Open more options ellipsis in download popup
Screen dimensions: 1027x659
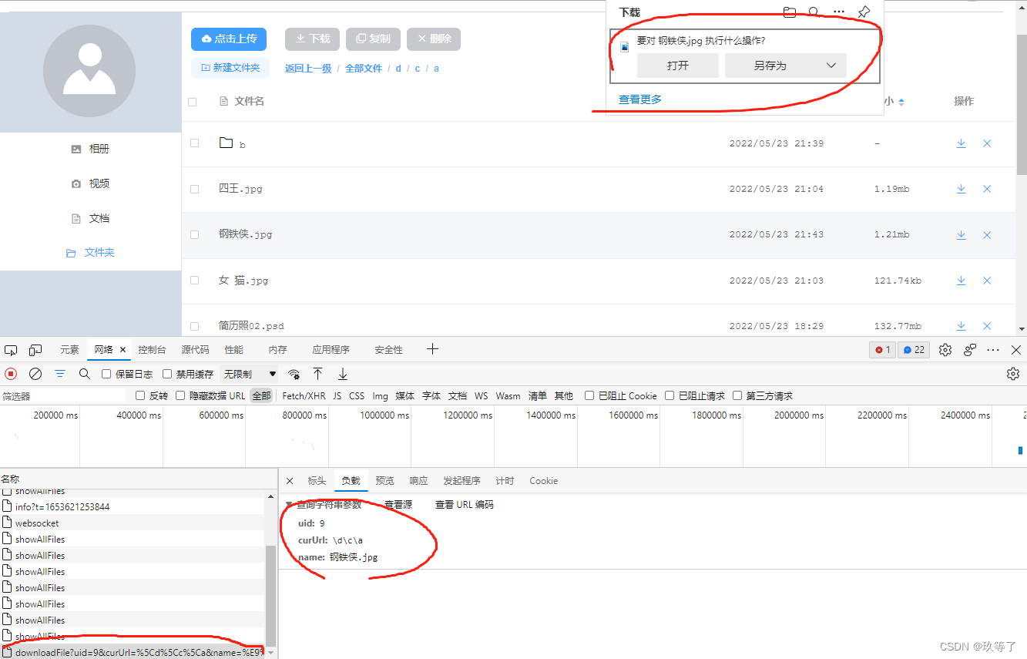click(839, 12)
